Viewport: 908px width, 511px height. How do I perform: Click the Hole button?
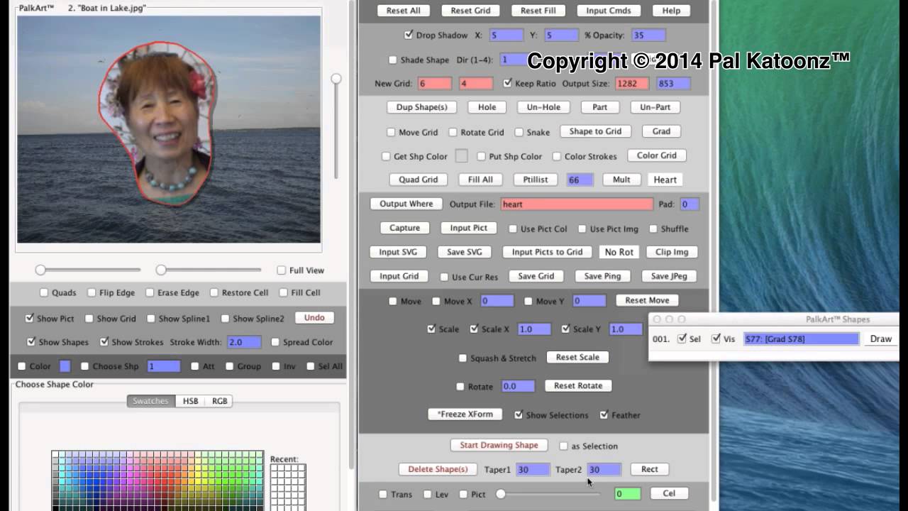(x=487, y=107)
